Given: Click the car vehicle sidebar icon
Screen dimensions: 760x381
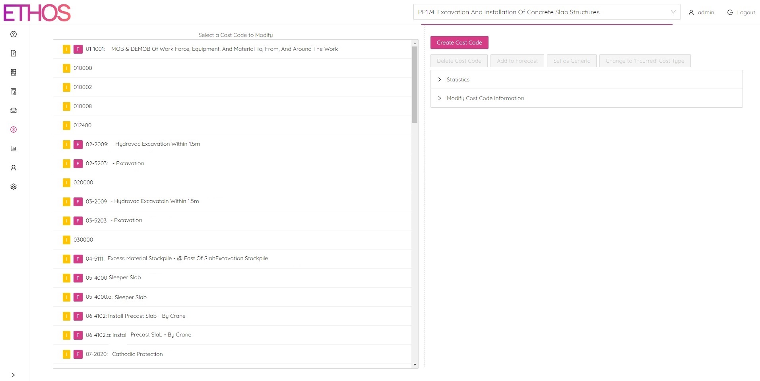Looking at the screenshot, I should tap(14, 110).
